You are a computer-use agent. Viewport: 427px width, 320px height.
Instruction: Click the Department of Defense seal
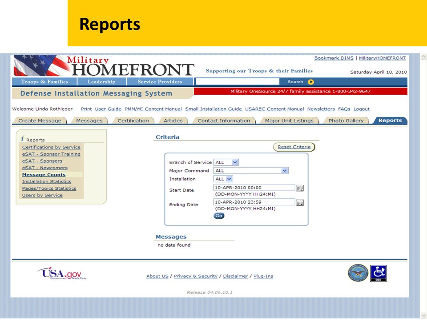click(358, 273)
